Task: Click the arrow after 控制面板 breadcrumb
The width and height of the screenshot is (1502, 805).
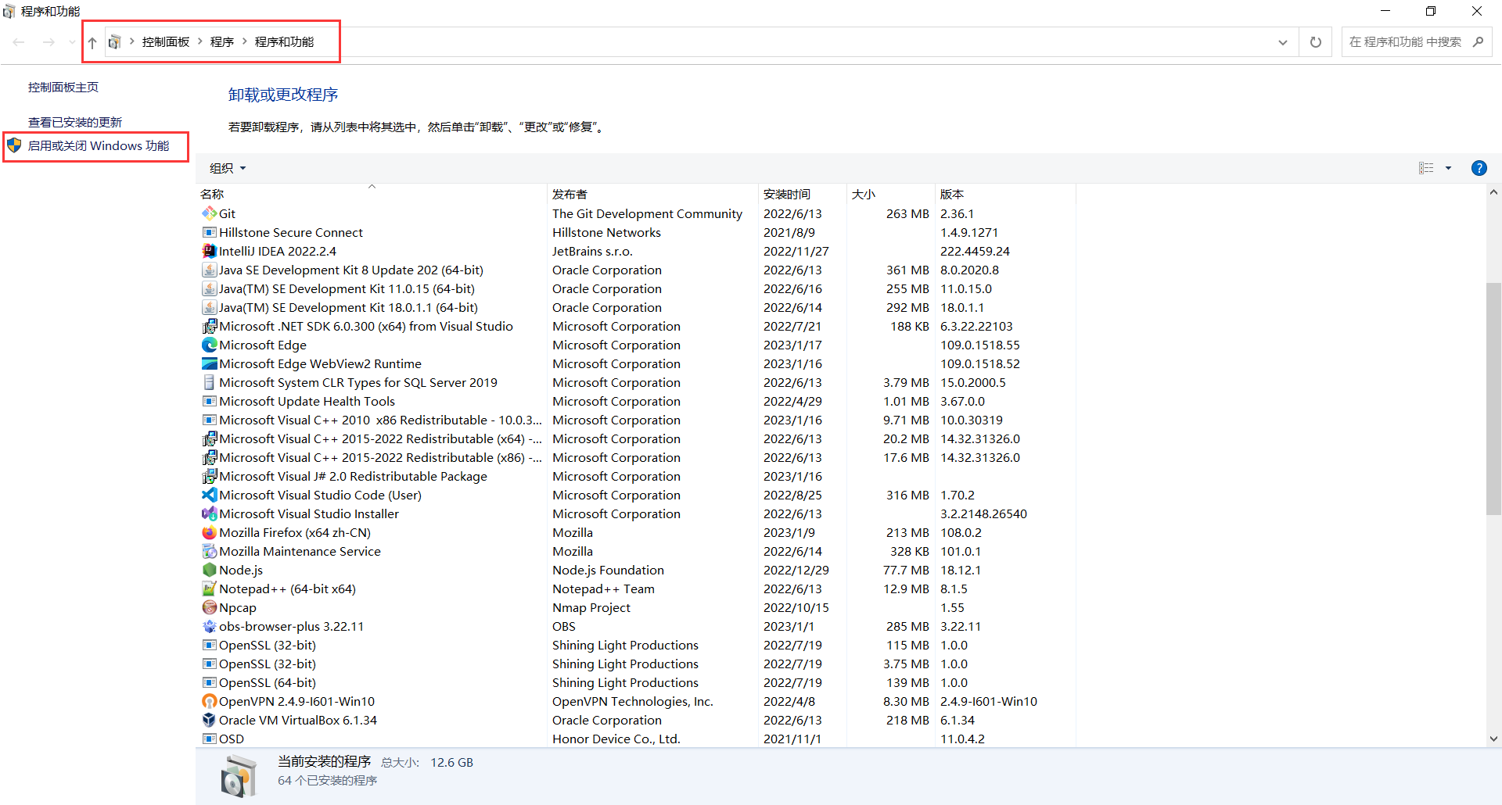Action: tap(200, 41)
